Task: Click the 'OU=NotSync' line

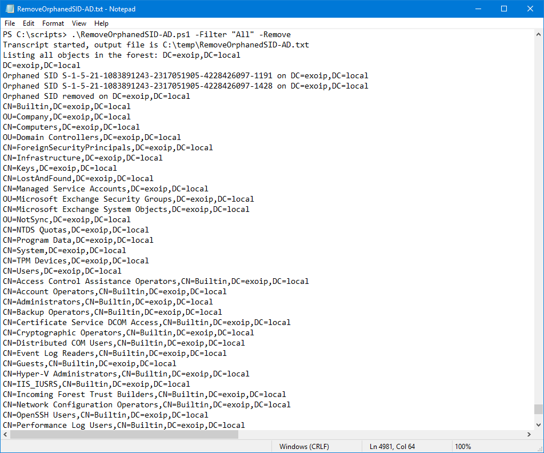Action: tap(67, 220)
